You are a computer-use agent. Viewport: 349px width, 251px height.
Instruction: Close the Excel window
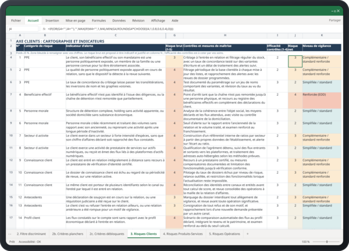click(339, 11)
